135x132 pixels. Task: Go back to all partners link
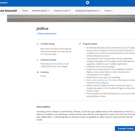[x=48, y=34]
